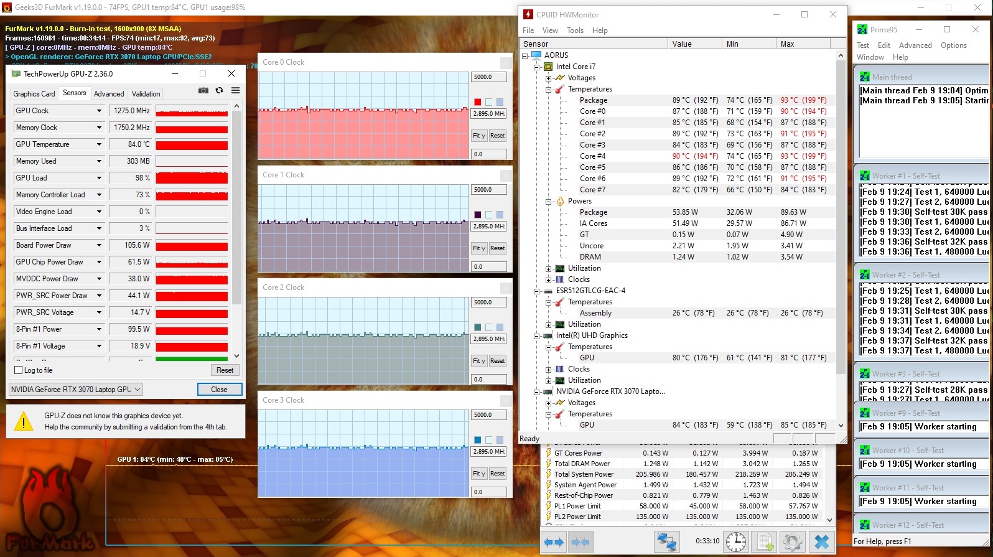Open HWMonitor Tools menu
The width and height of the screenshot is (993, 557).
point(575,30)
